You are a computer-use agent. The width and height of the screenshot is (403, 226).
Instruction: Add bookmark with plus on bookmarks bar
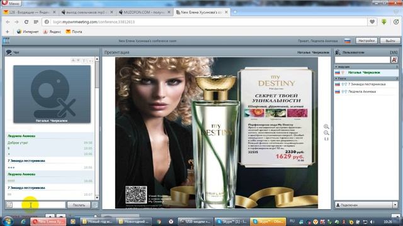[x=7, y=32]
